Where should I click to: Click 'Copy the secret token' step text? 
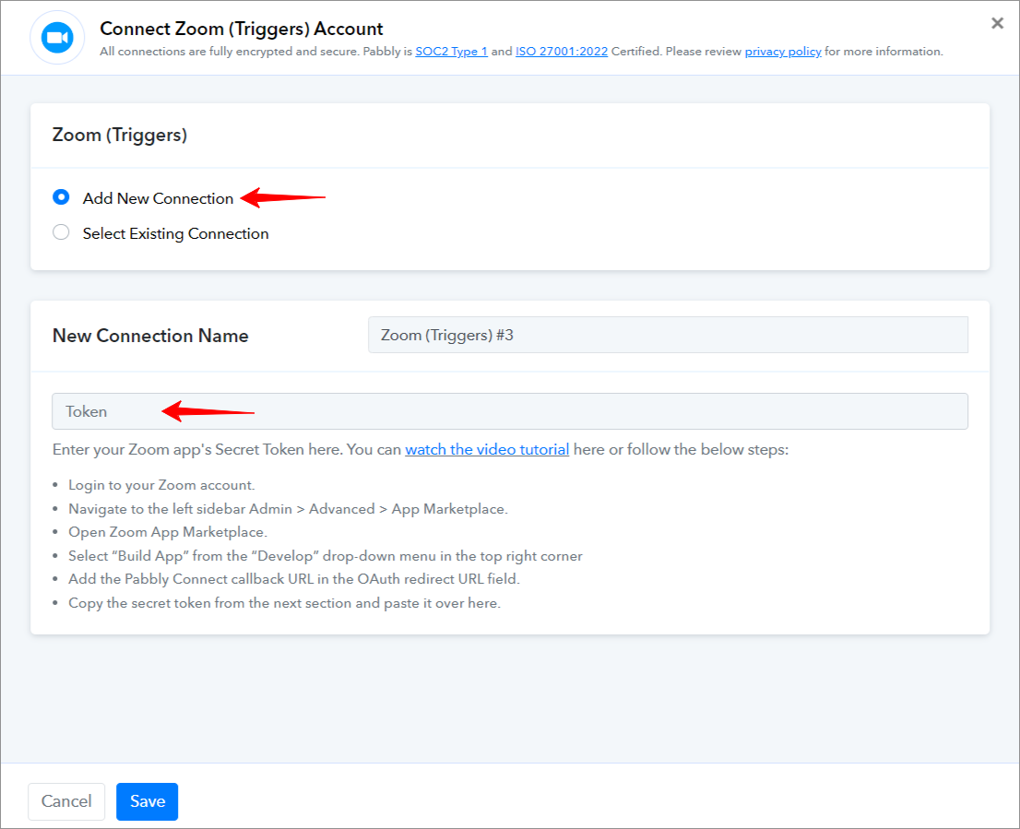[284, 603]
